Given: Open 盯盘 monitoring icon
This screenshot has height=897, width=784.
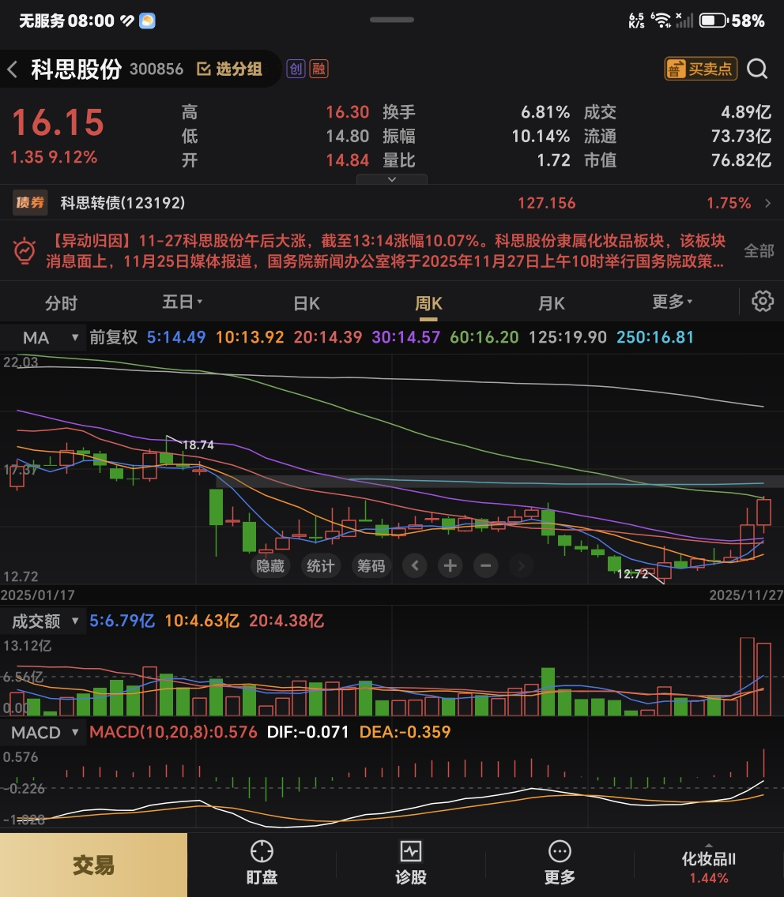Looking at the screenshot, I should tap(262, 852).
